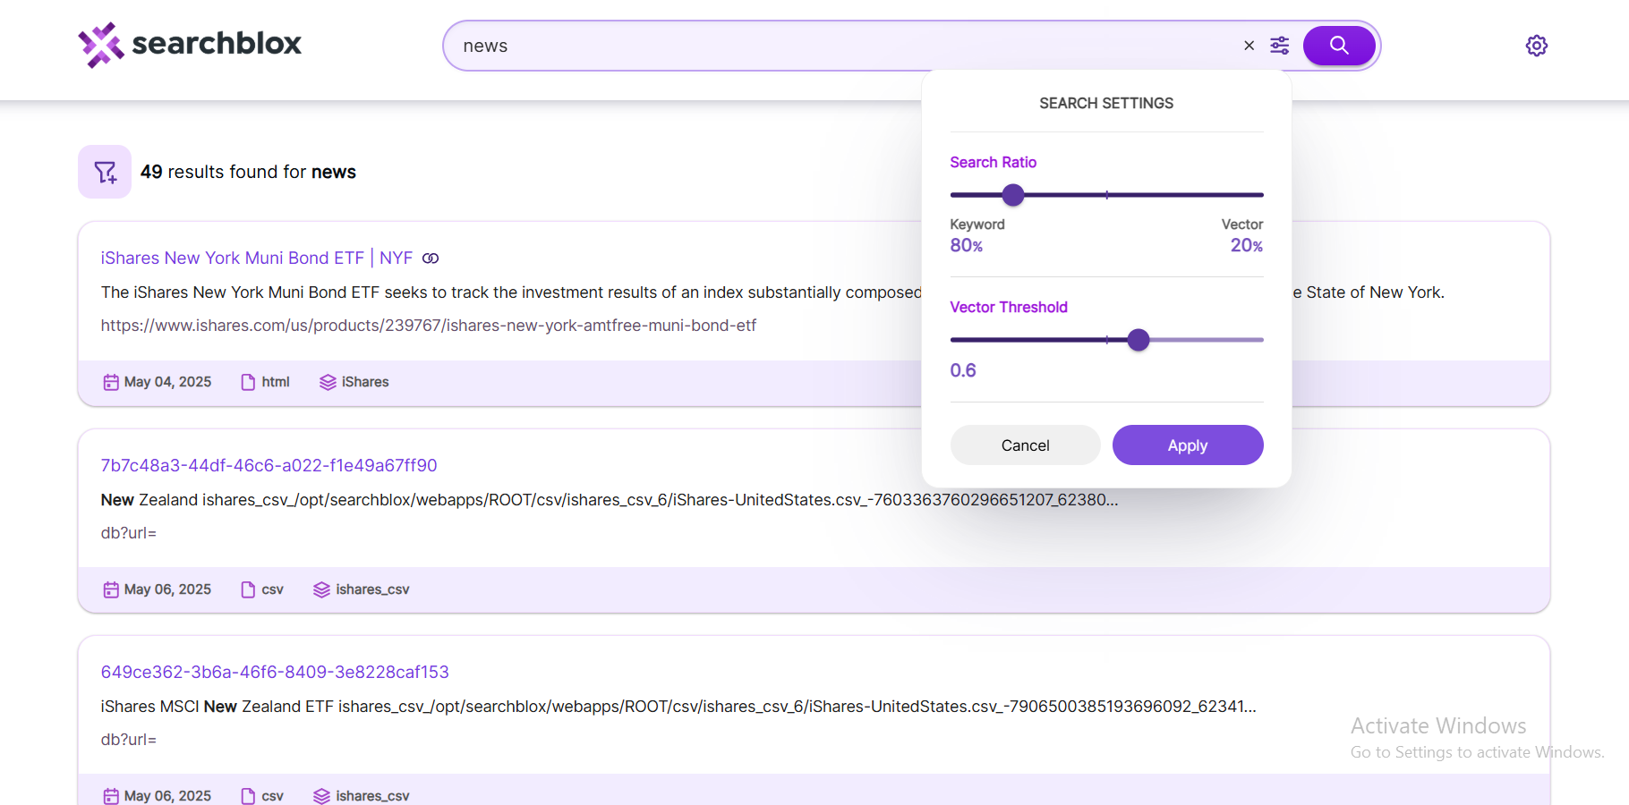1629x805 pixels.
Task: Adjust the Search Ratio slider handle
Action: 1013,195
